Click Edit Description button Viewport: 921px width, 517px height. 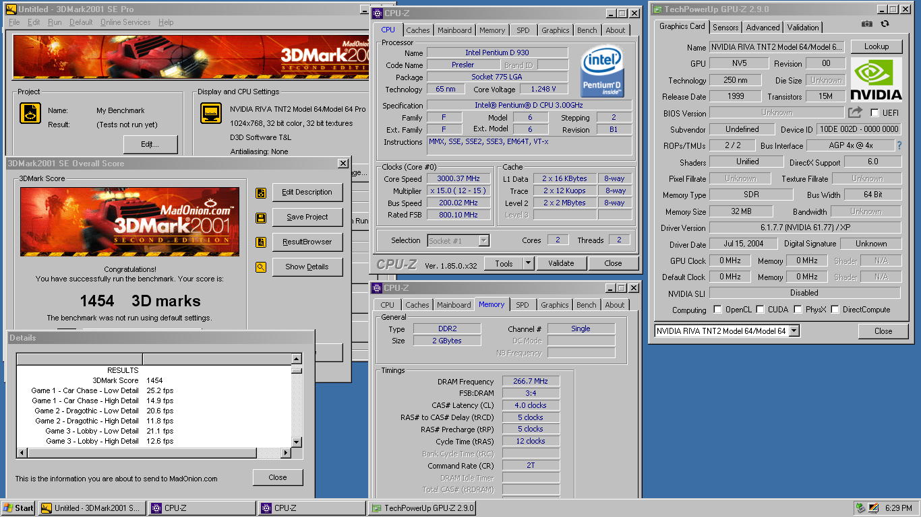pos(307,193)
